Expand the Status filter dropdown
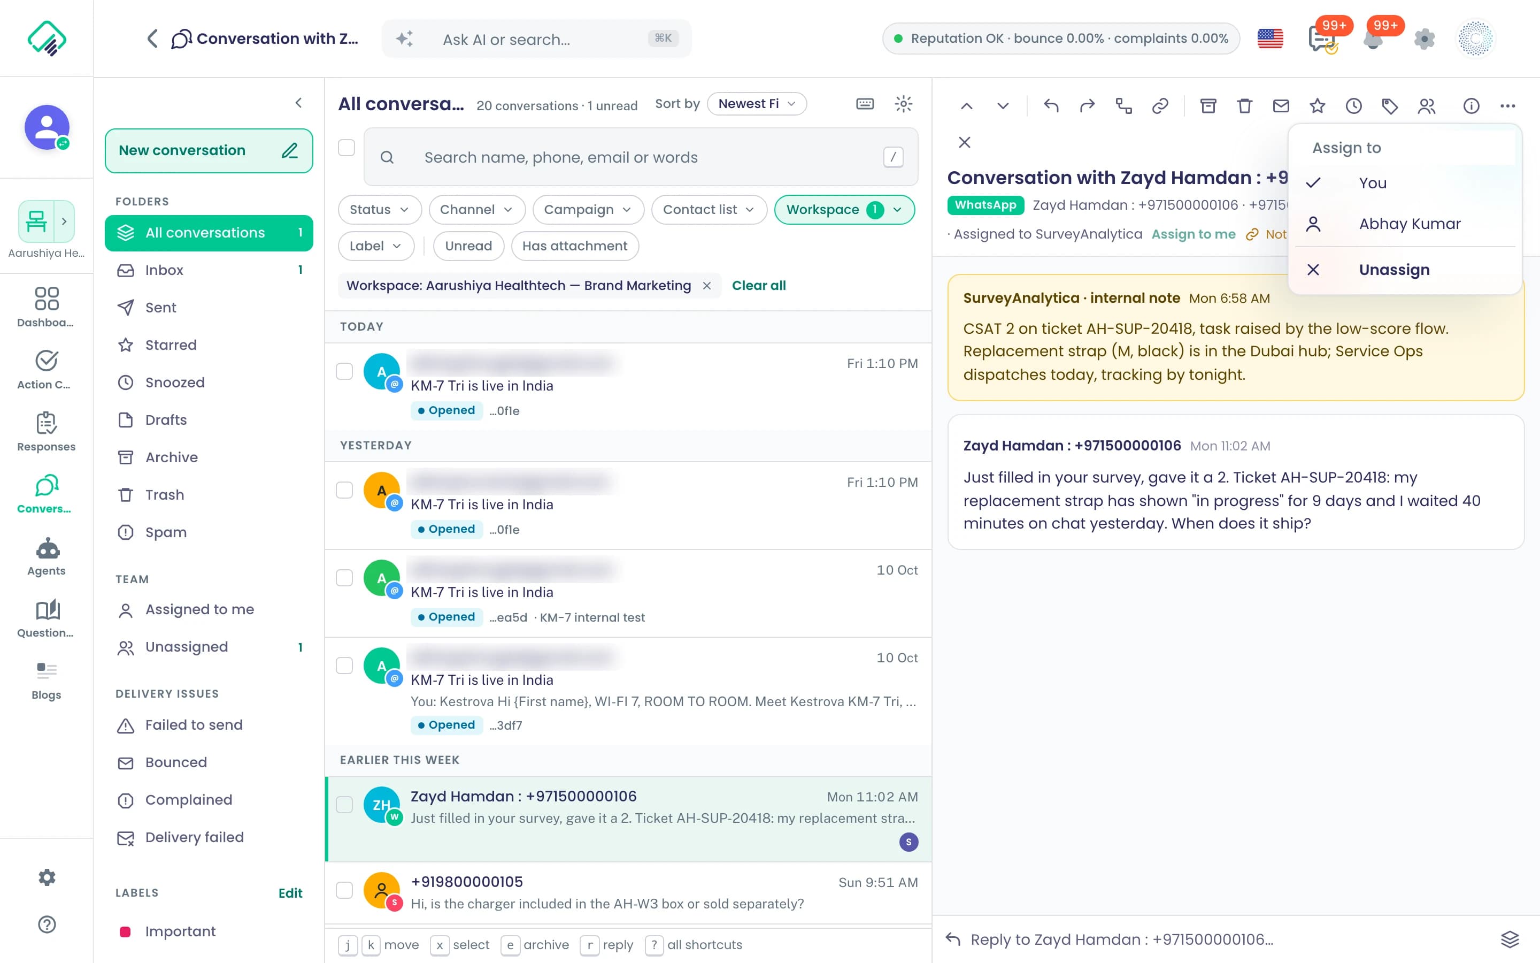 click(379, 210)
